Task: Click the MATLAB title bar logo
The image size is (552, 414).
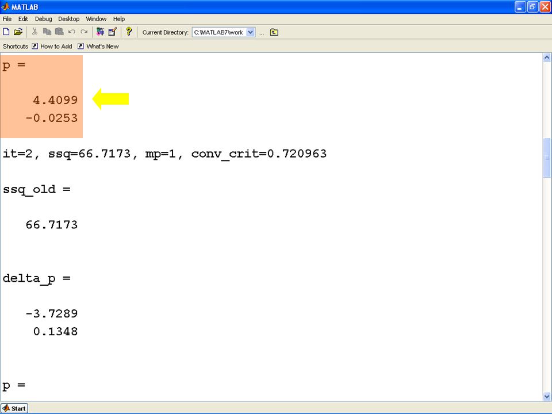Action: 5,7
